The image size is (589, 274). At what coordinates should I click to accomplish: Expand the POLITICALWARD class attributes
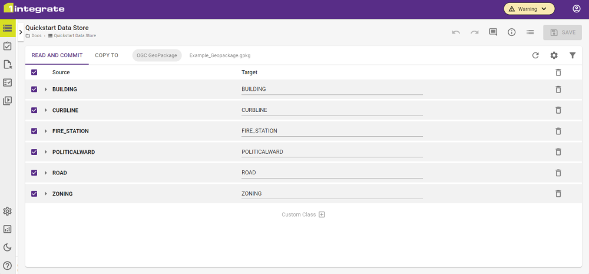click(46, 152)
